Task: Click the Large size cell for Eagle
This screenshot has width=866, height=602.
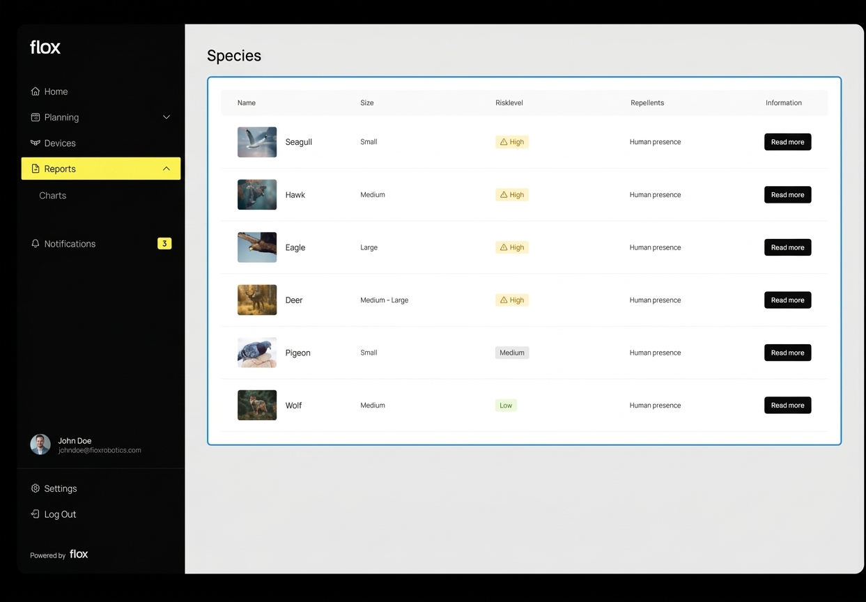Action: pos(369,247)
